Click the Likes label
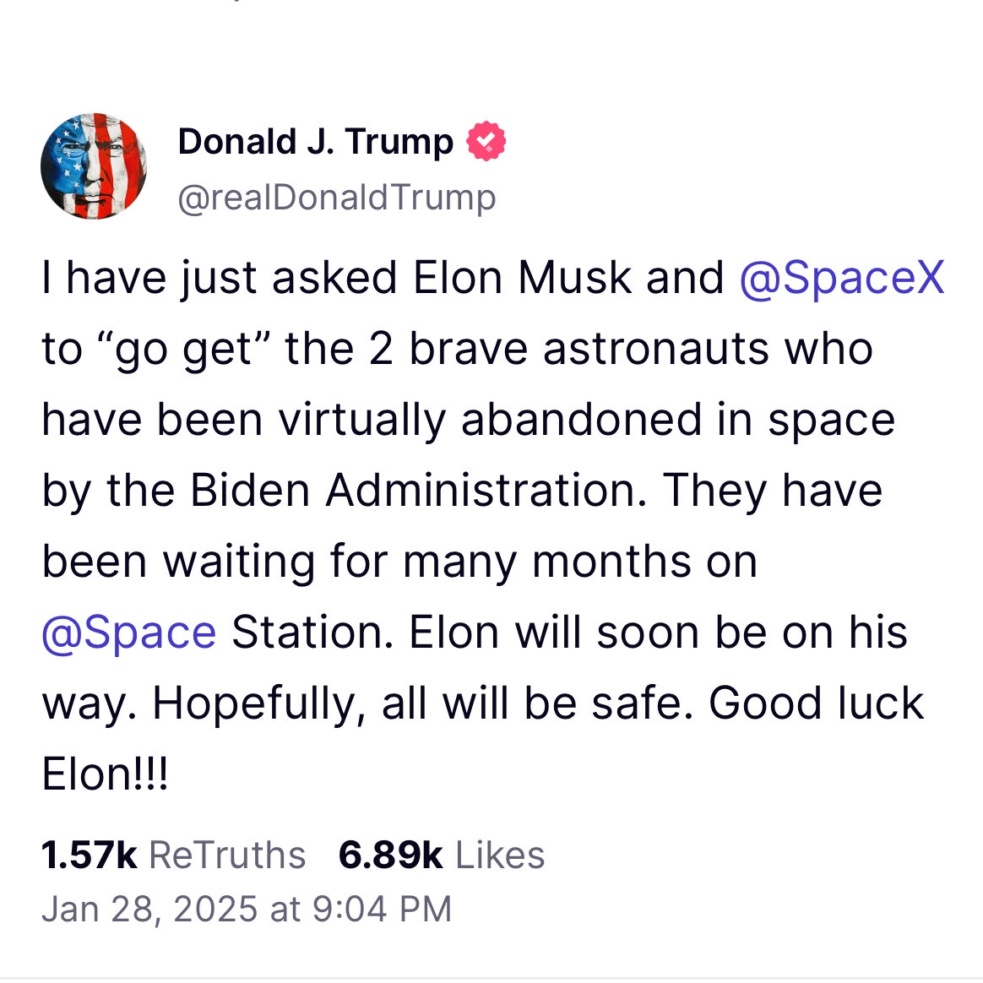The height and width of the screenshot is (983, 983). [x=500, y=855]
